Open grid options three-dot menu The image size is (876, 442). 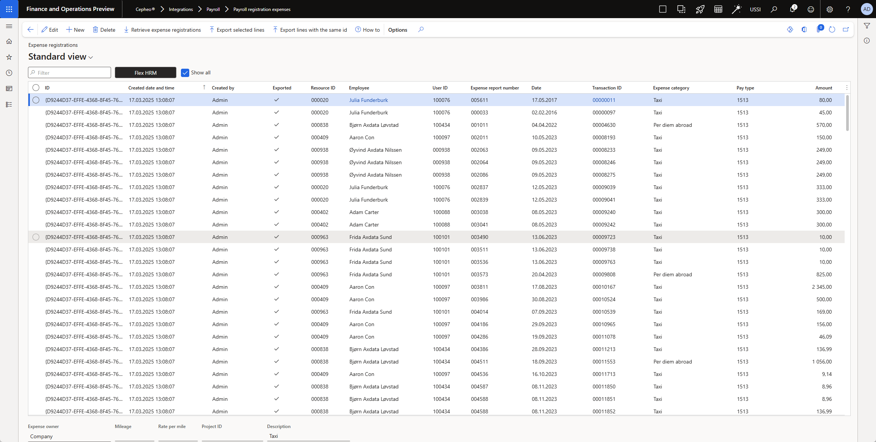click(847, 88)
